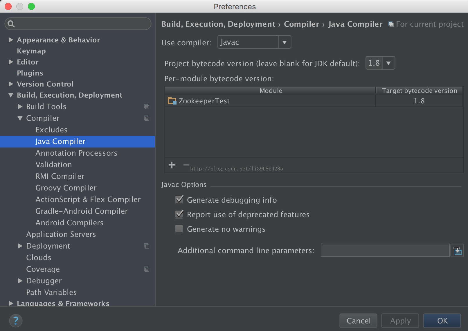Expand Appearance & Behavior tree node

[11, 40]
